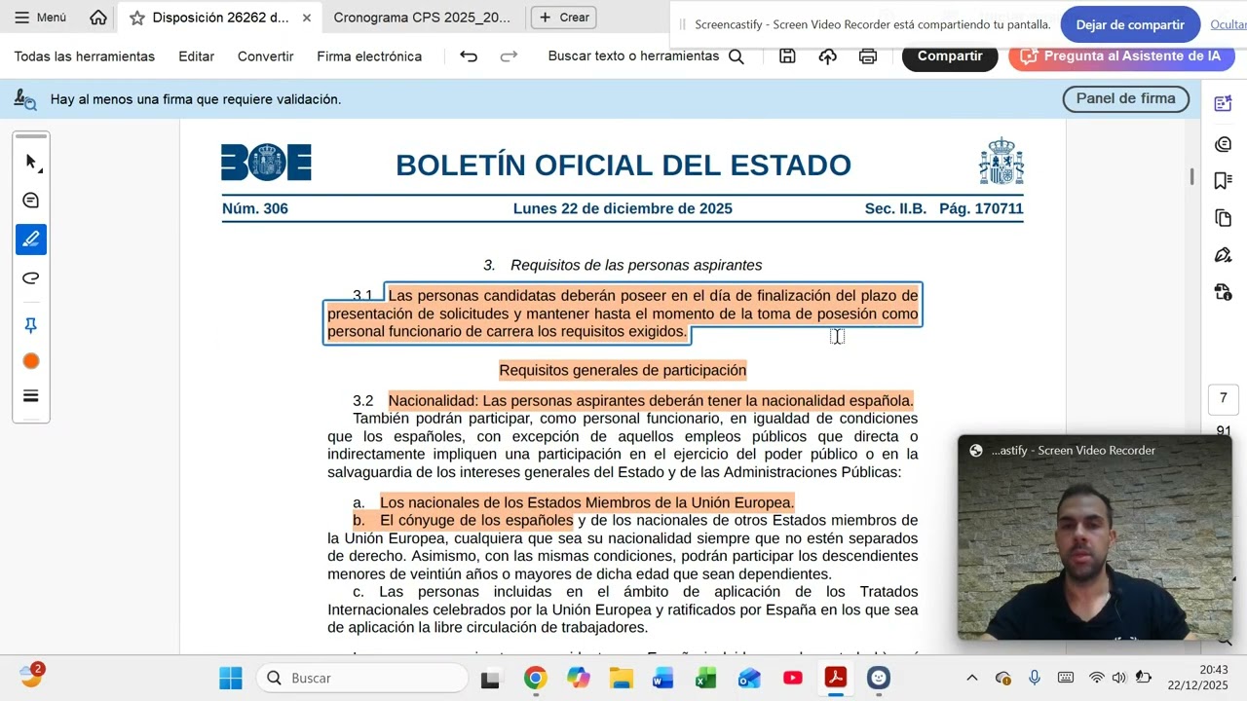The width and height of the screenshot is (1247, 701).
Task: Open Outlook from taskbar
Action: pos(749,678)
